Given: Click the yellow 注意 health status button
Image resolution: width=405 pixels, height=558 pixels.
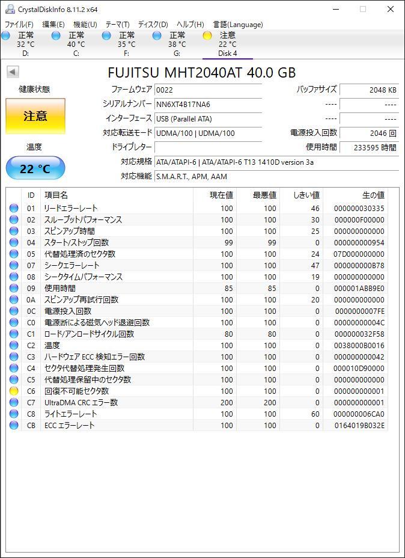Looking at the screenshot, I should point(35,116).
